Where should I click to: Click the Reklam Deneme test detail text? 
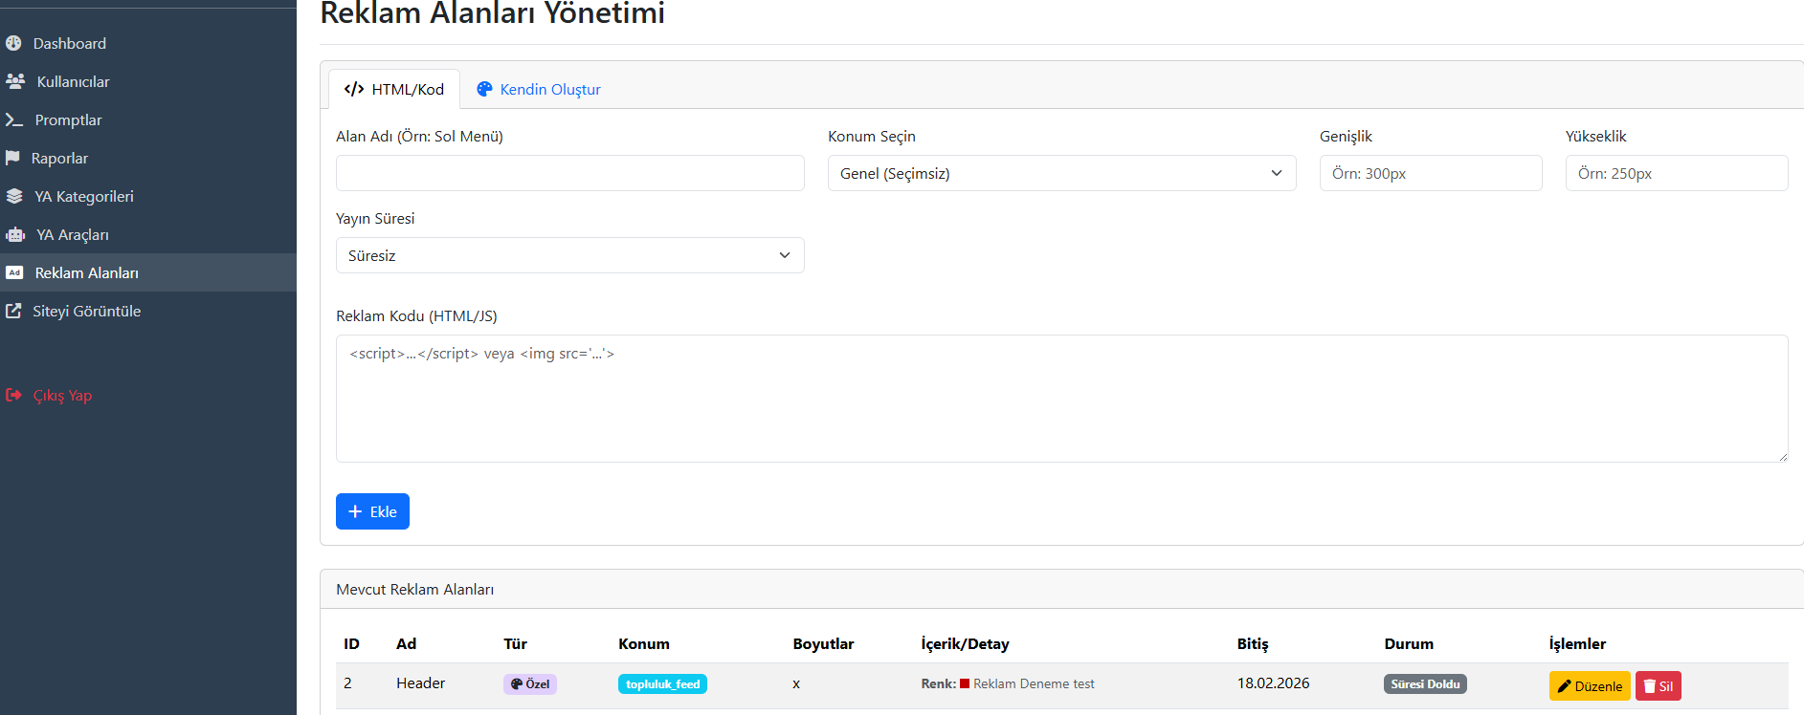click(1034, 684)
